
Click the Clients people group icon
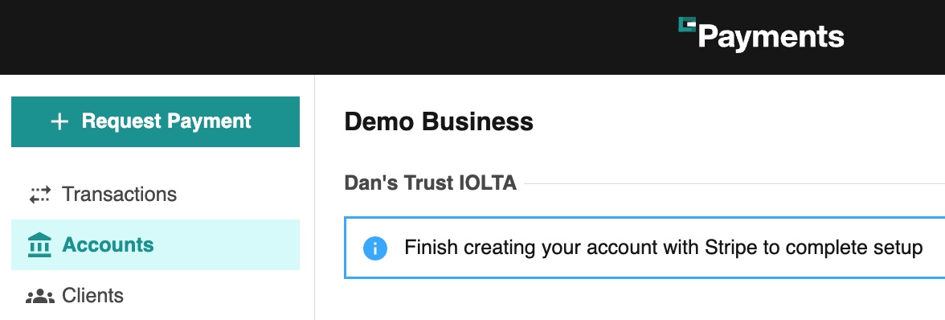[x=40, y=296]
